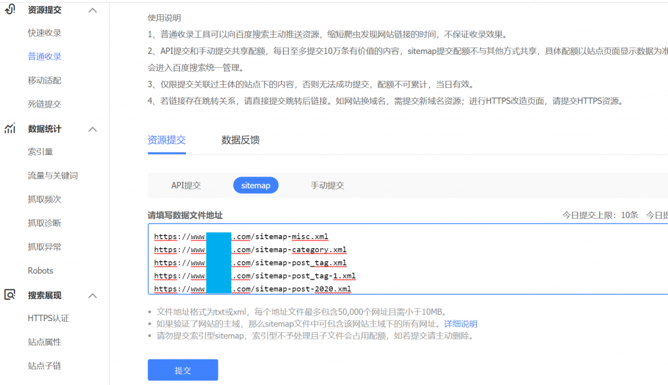Open the Robots menu item
This screenshot has height=385, width=668.
click(x=40, y=270)
